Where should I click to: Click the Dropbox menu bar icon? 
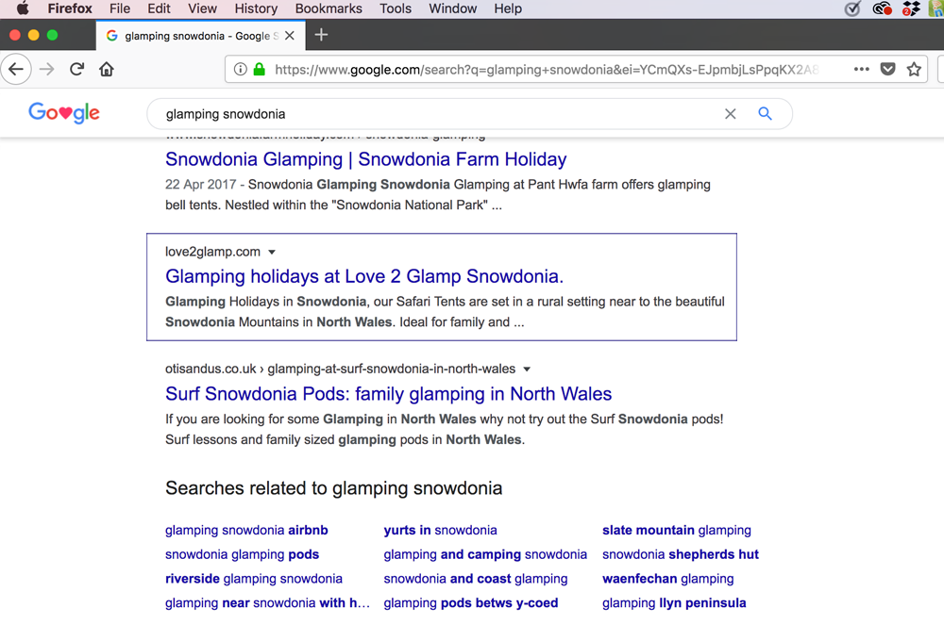pos(911,8)
